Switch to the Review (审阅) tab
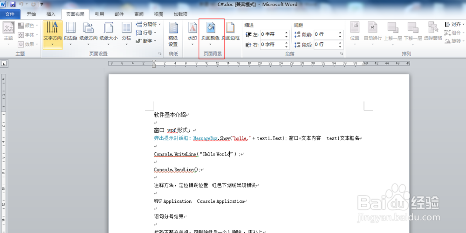Screen dimensions: 466x233 139,14
